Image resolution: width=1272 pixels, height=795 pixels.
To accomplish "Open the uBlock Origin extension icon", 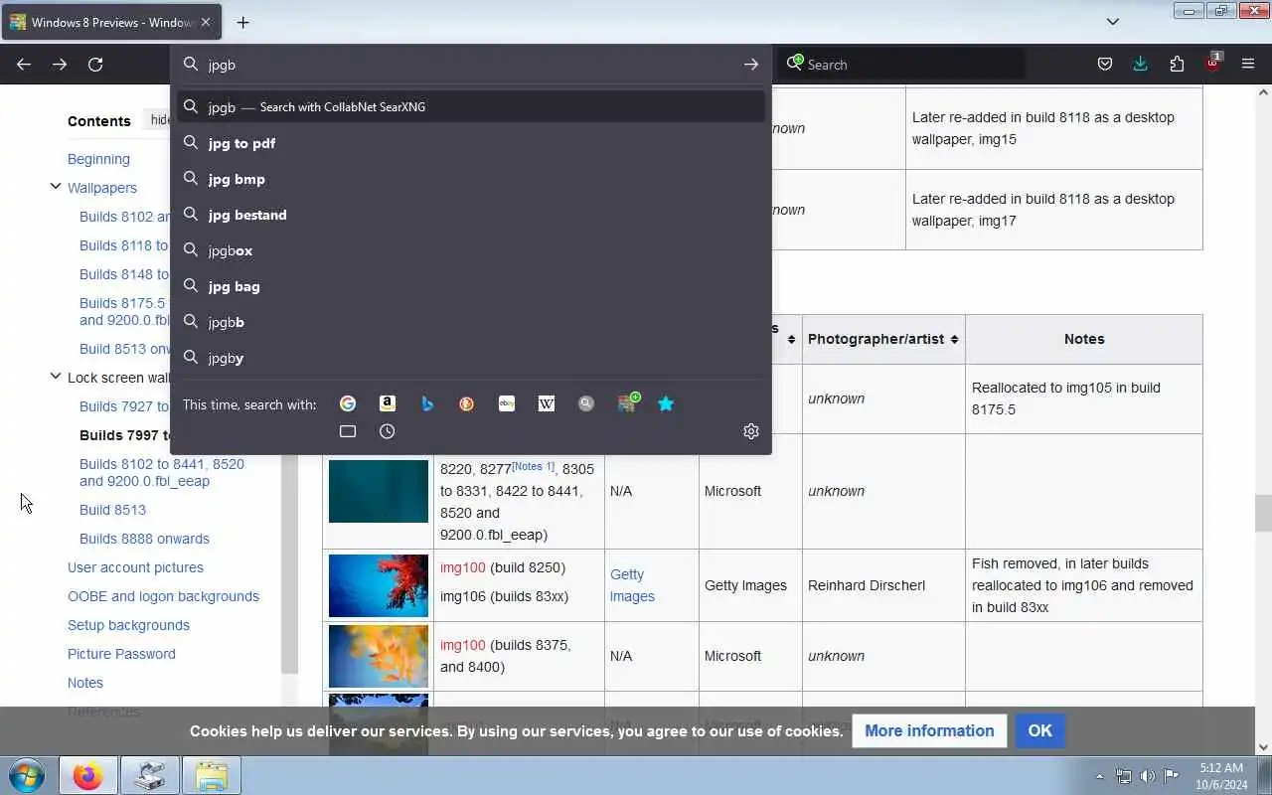I will click(1212, 64).
